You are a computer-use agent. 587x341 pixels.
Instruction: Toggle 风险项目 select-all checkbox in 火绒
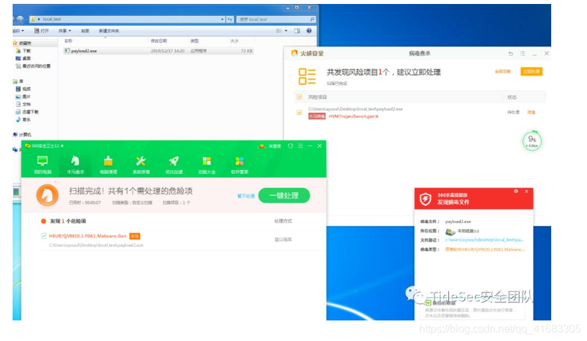point(299,97)
